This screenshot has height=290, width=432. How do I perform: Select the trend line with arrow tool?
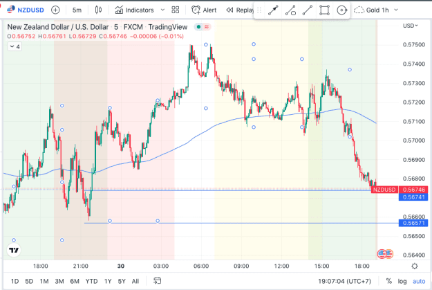pyautogui.click(x=273, y=10)
